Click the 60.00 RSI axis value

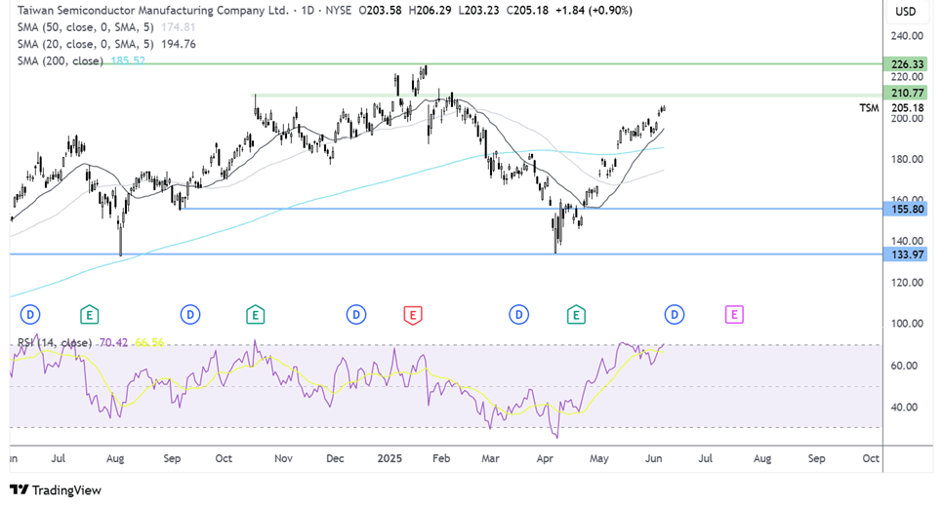(904, 366)
